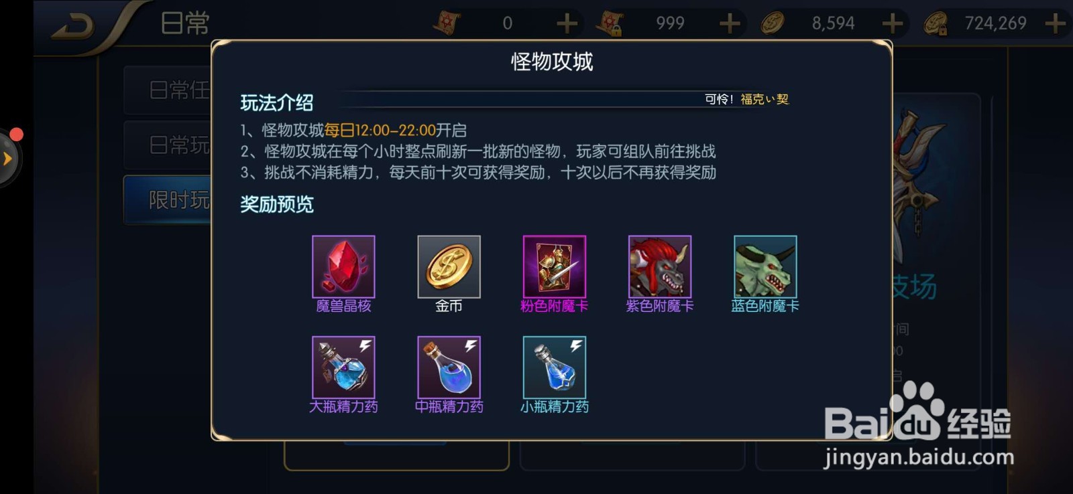Tap the 小瓶精力药 small potion icon

tap(554, 367)
